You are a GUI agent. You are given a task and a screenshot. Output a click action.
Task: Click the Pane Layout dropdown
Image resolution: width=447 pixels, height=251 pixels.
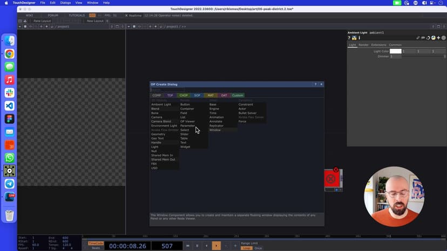42,21
